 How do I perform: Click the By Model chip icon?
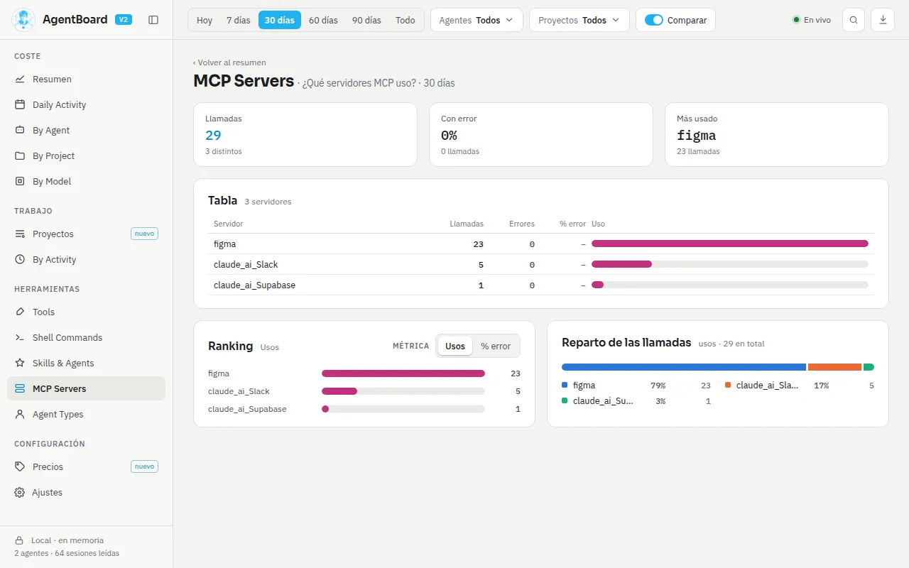(x=20, y=181)
